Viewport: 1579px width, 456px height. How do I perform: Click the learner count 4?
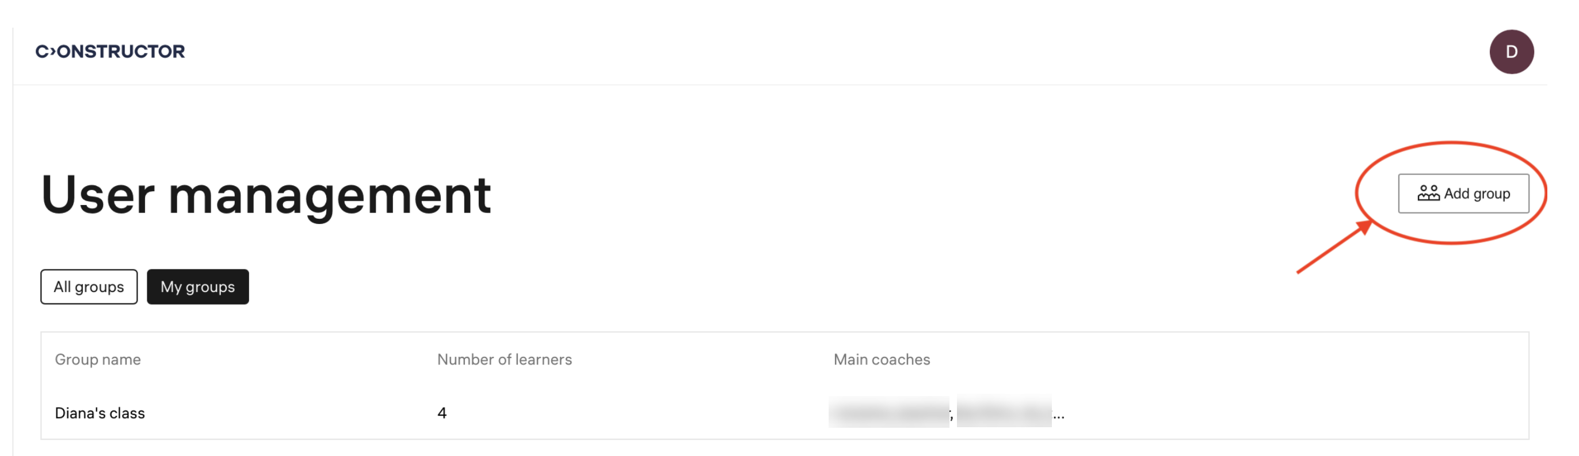[x=442, y=413]
